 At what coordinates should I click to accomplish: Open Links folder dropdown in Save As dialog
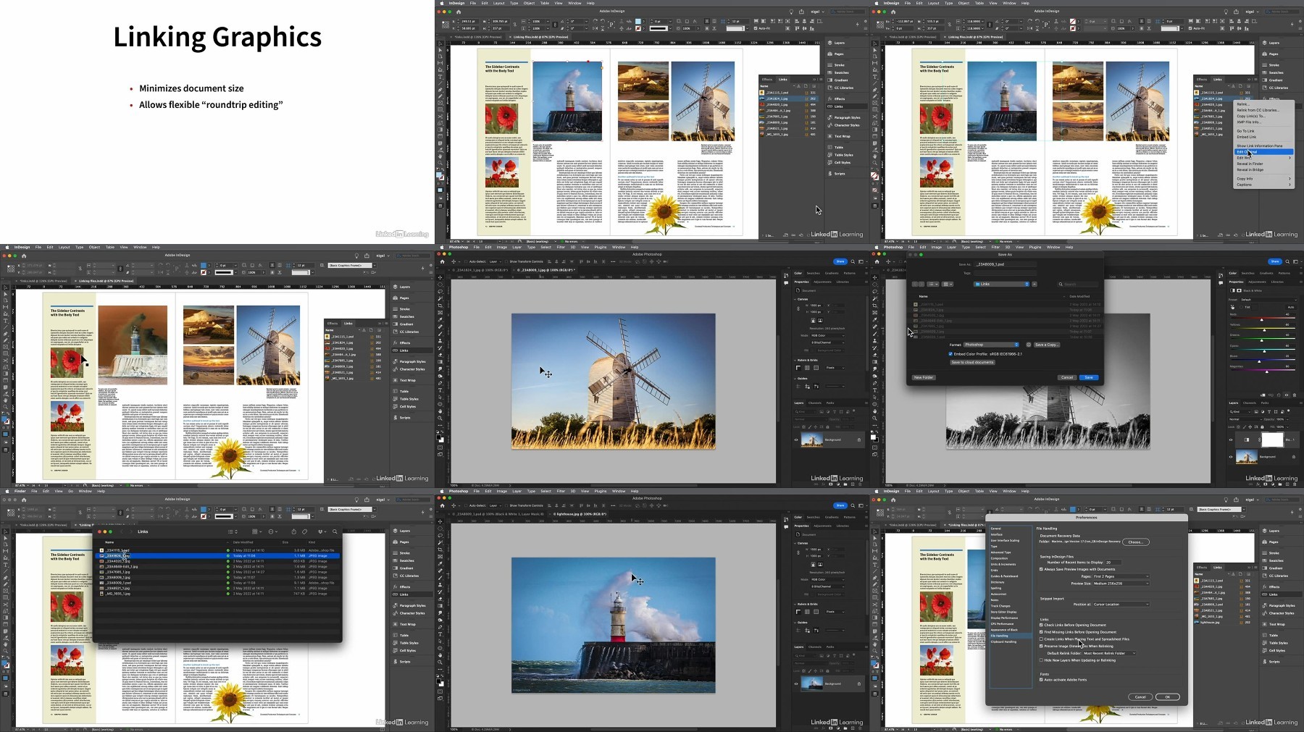click(x=1001, y=284)
